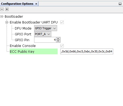Select the GPIO Port label
This screenshot has height=106, width=123.
(x=23, y=34)
